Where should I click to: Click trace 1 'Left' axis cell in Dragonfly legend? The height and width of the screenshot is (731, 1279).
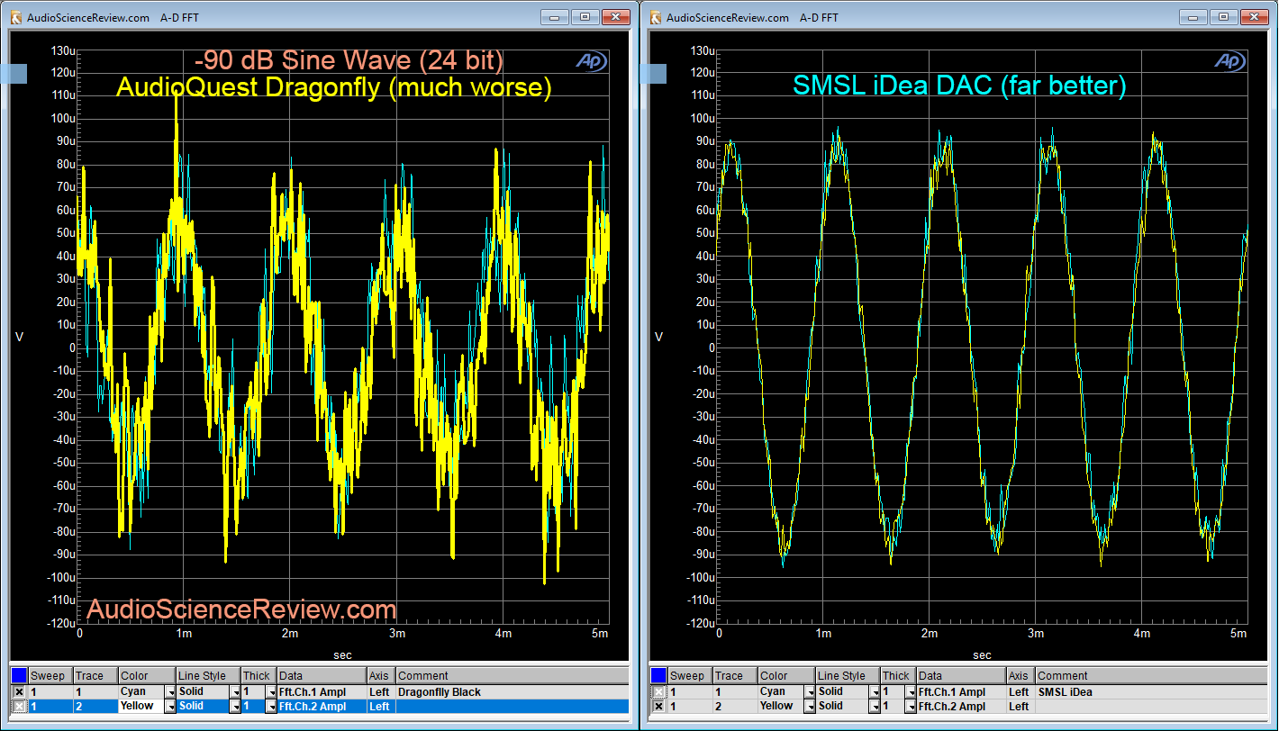[381, 692]
